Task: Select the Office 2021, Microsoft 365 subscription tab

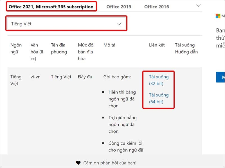Action: point(51,6)
